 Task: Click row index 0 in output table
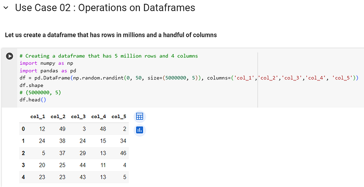coord(23,129)
